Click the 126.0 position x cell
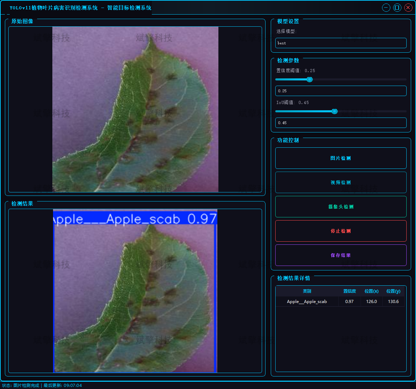416x389 pixels. tap(371, 302)
